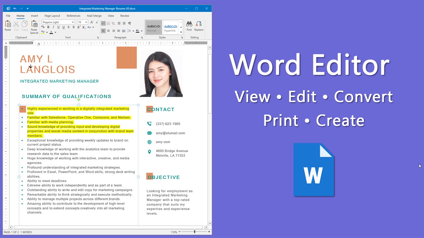
Task: Click the text highlight color icon
Action: click(x=43, y=32)
